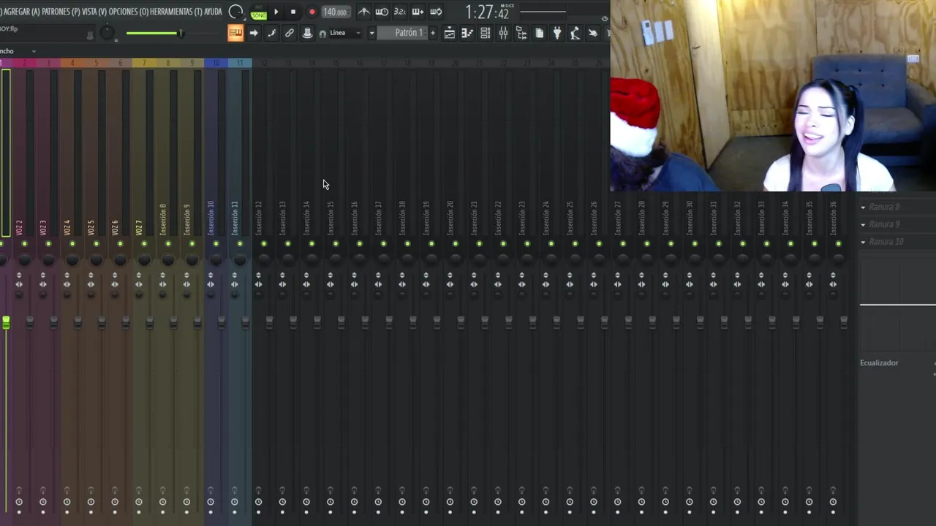This screenshot has height=526, width=936.
Task: Mute Inserción 30 track green LED
Action: 695,244
